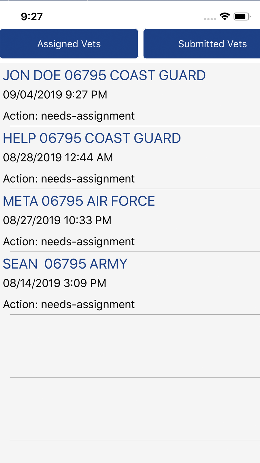
Task: Select the 08/28/2019 12:44 AM timestamp
Action: tap(58, 158)
